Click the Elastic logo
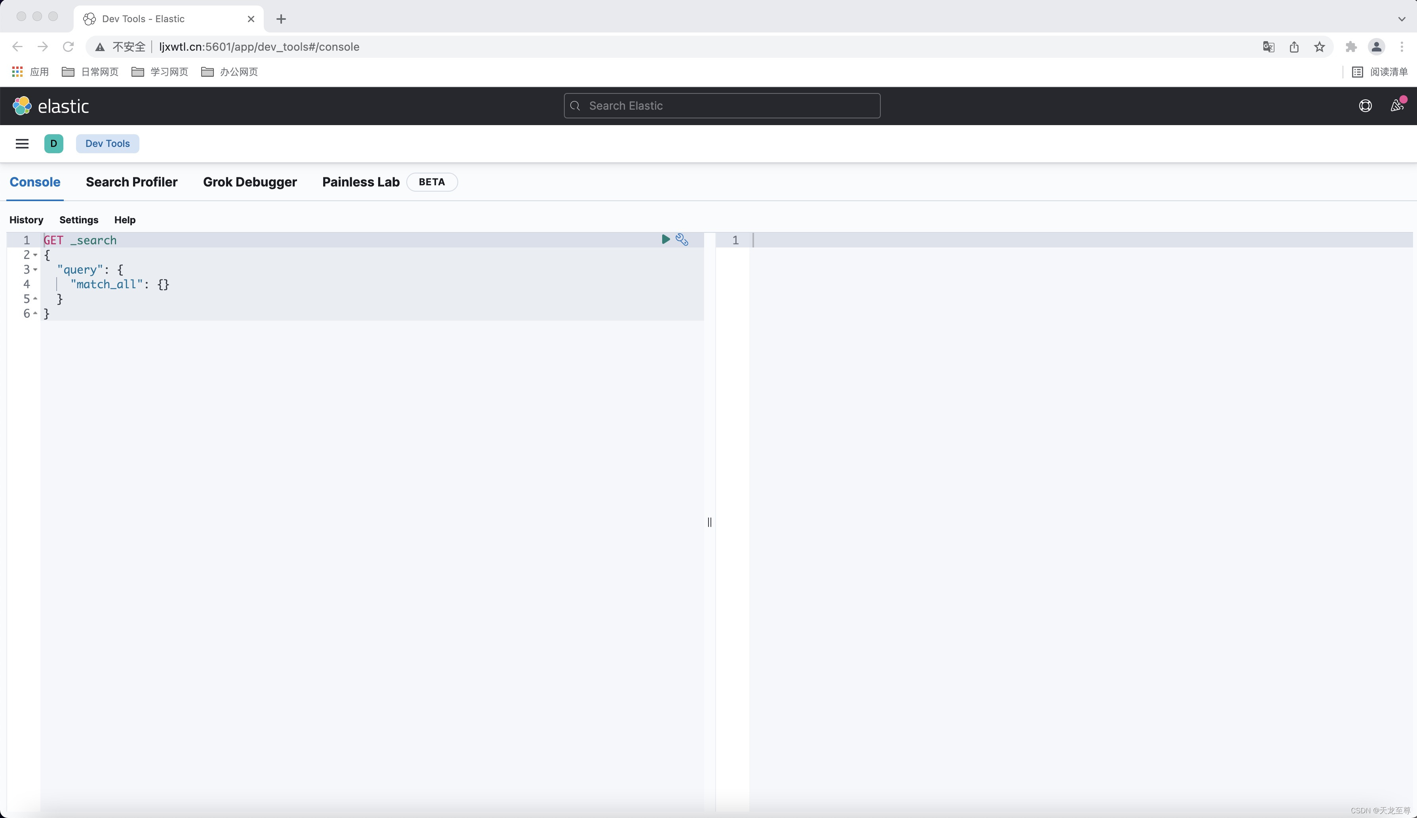Screen dimensions: 1417x818 pyautogui.click(x=51, y=106)
